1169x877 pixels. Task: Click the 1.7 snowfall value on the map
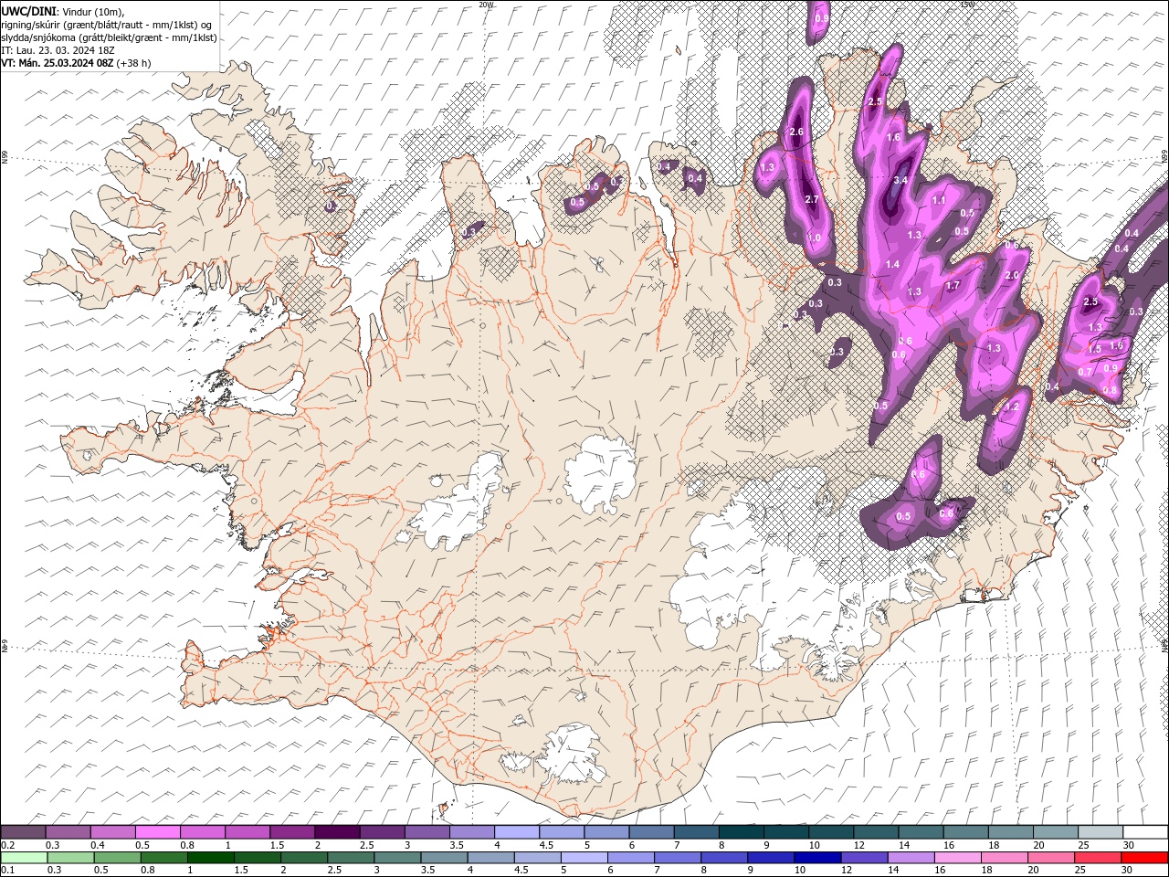point(953,286)
